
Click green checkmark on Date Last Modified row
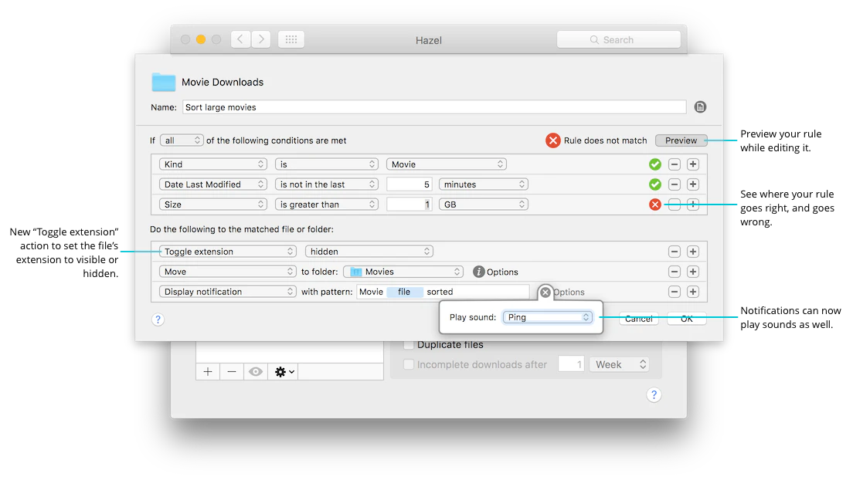[655, 184]
